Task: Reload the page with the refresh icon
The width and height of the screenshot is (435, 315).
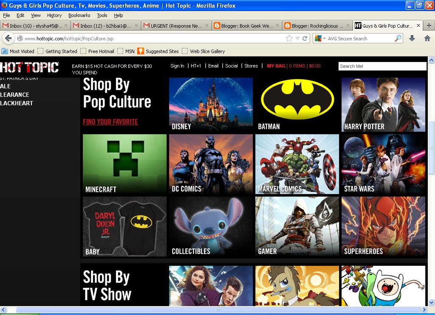Action: (305, 39)
